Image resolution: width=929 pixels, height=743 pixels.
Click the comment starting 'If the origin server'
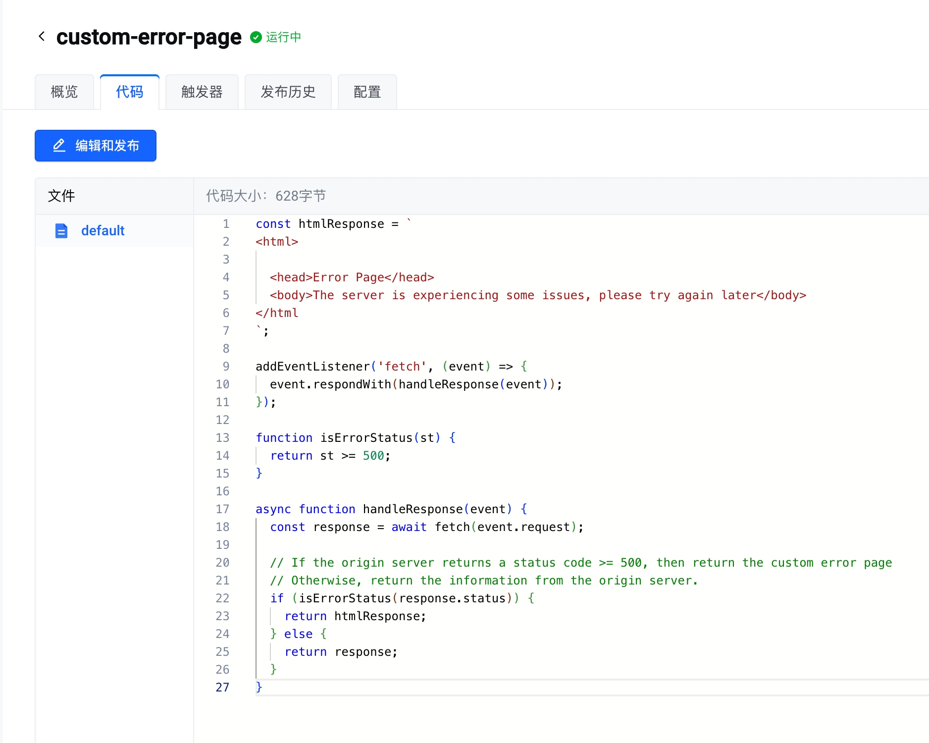(x=581, y=563)
